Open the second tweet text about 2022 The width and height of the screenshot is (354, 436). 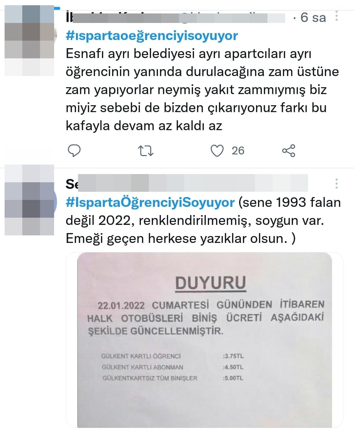pos(203,220)
